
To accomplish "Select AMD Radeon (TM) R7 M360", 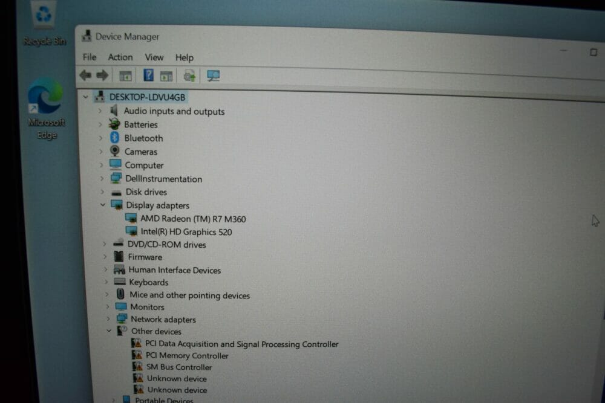I will tap(193, 219).
